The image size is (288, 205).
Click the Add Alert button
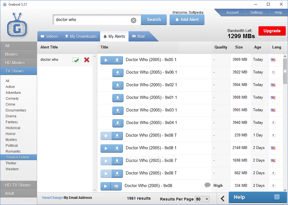click(x=187, y=20)
